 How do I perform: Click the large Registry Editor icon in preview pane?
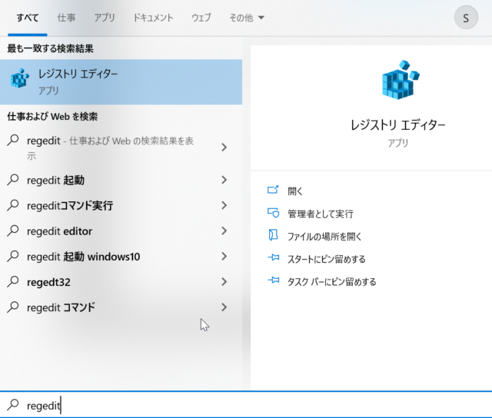point(401,80)
